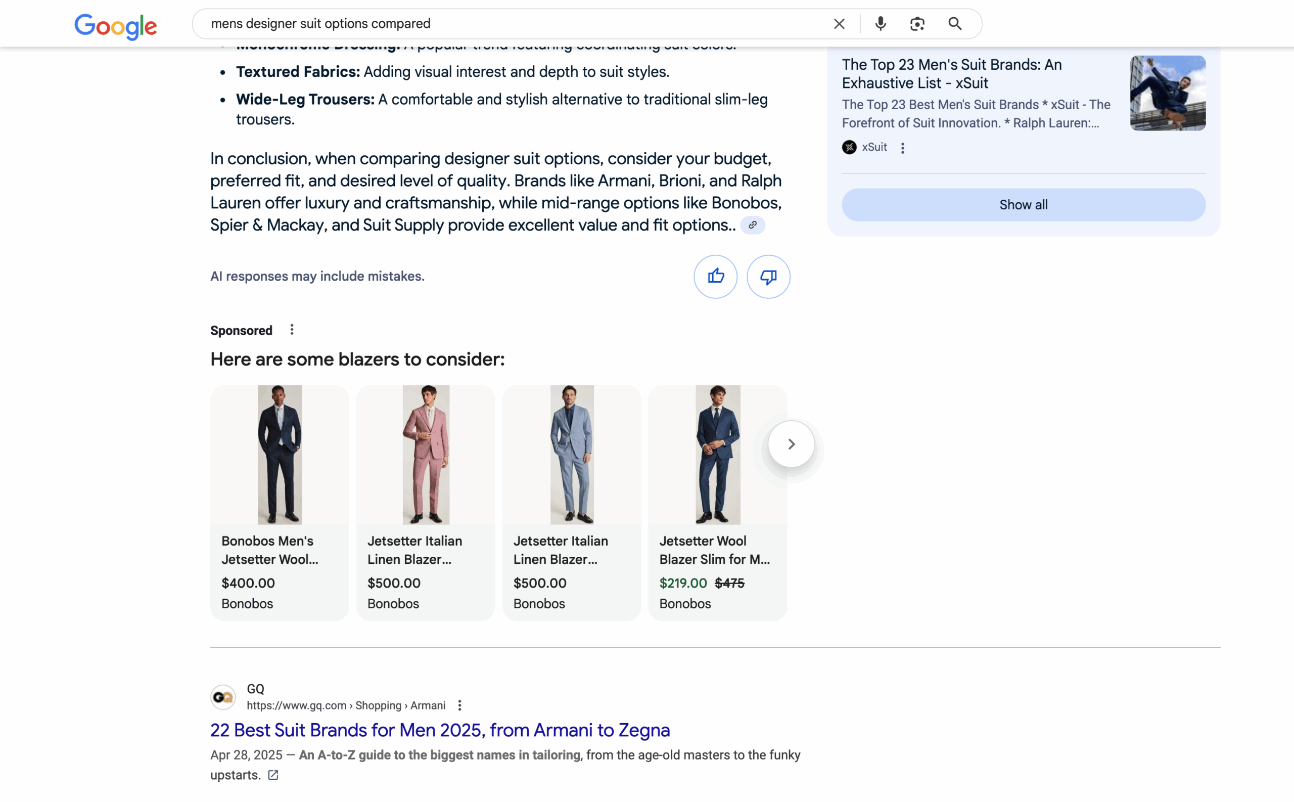Start voice search with microphone icon
Image resolution: width=1294 pixels, height=802 pixels.
tap(880, 24)
